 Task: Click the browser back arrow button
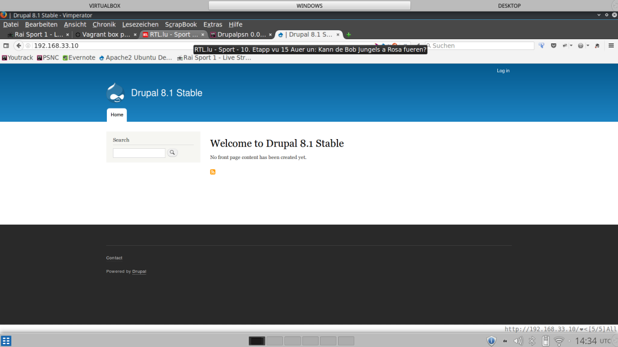coord(19,46)
